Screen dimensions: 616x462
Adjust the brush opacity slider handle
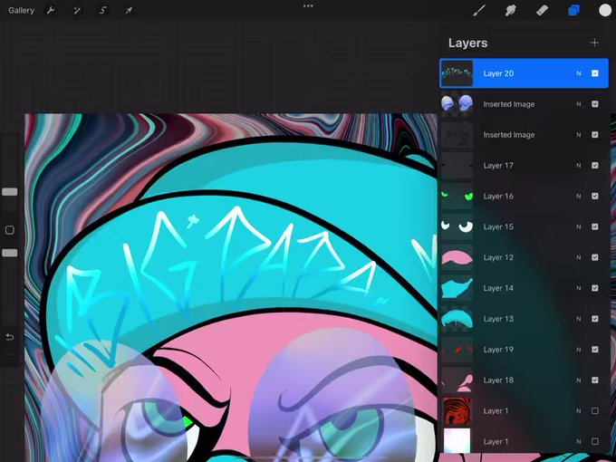(9, 253)
